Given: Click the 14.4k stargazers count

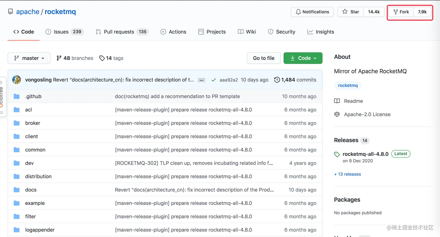Looking at the screenshot, I should (374, 12).
